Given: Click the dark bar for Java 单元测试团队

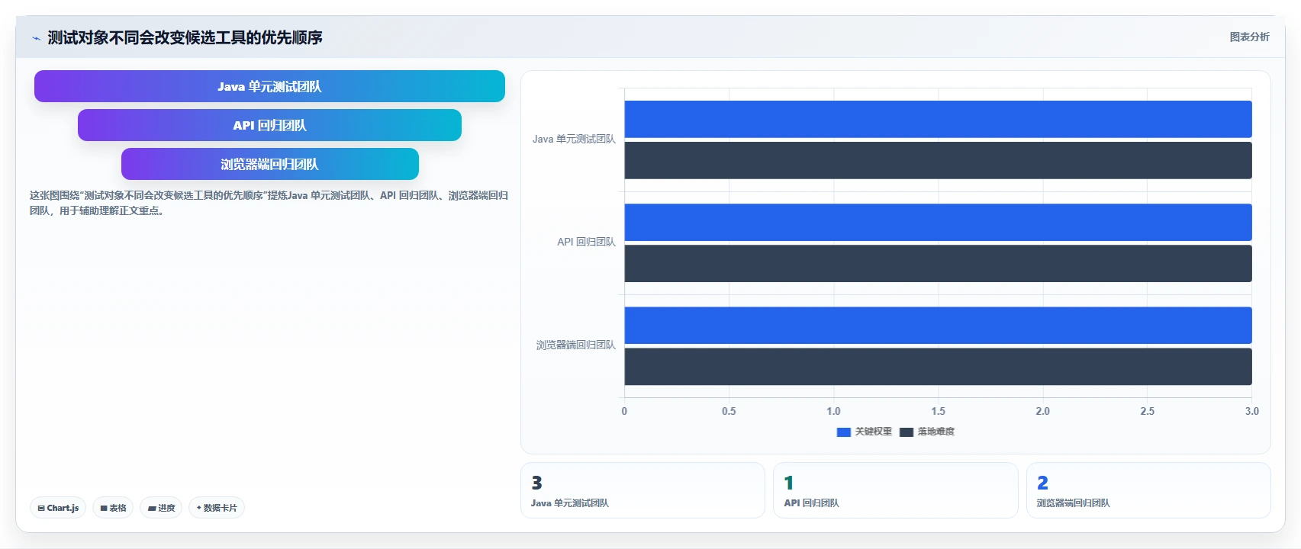Looking at the screenshot, I should pos(938,160).
